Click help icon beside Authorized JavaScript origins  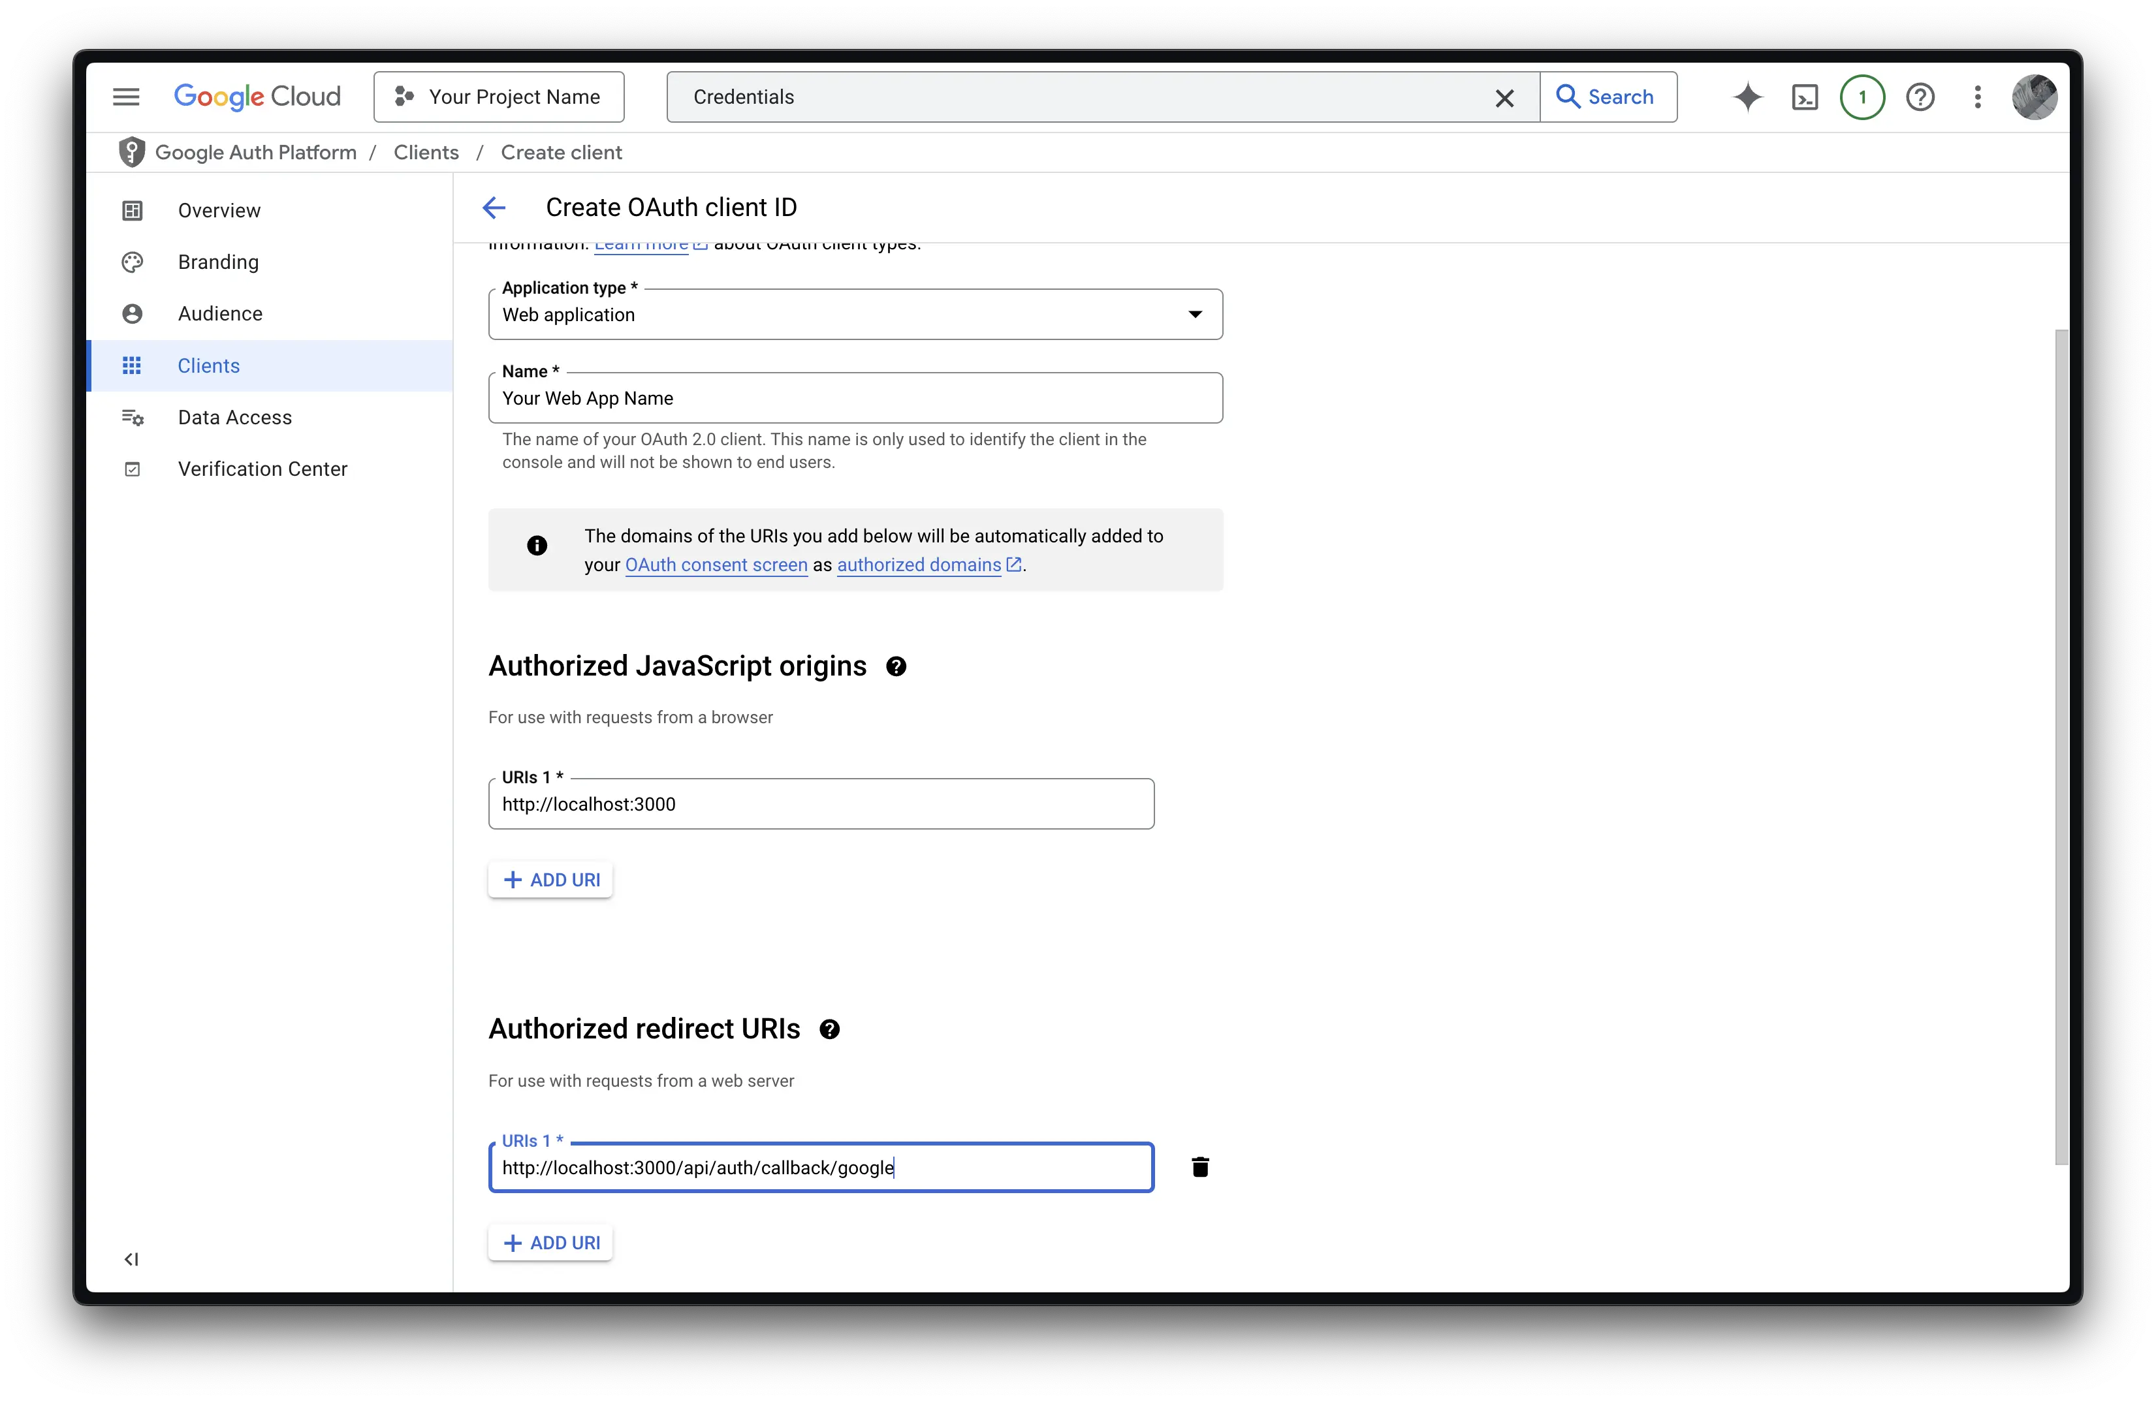click(896, 666)
